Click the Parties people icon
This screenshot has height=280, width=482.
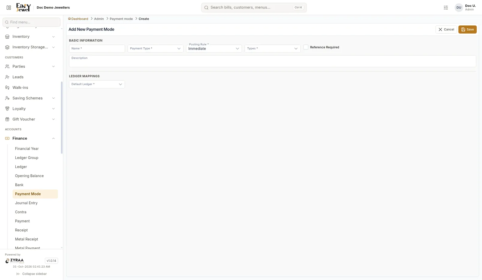click(x=7, y=66)
